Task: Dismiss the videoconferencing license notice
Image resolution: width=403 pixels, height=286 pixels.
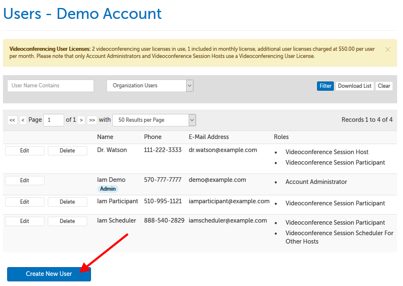Action: (387, 50)
